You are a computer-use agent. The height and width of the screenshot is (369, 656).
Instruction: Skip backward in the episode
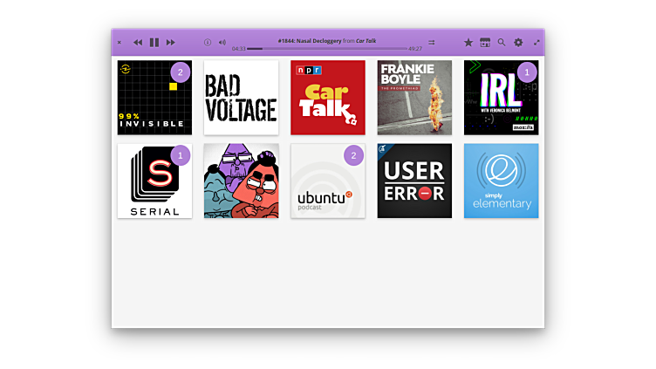coord(138,42)
